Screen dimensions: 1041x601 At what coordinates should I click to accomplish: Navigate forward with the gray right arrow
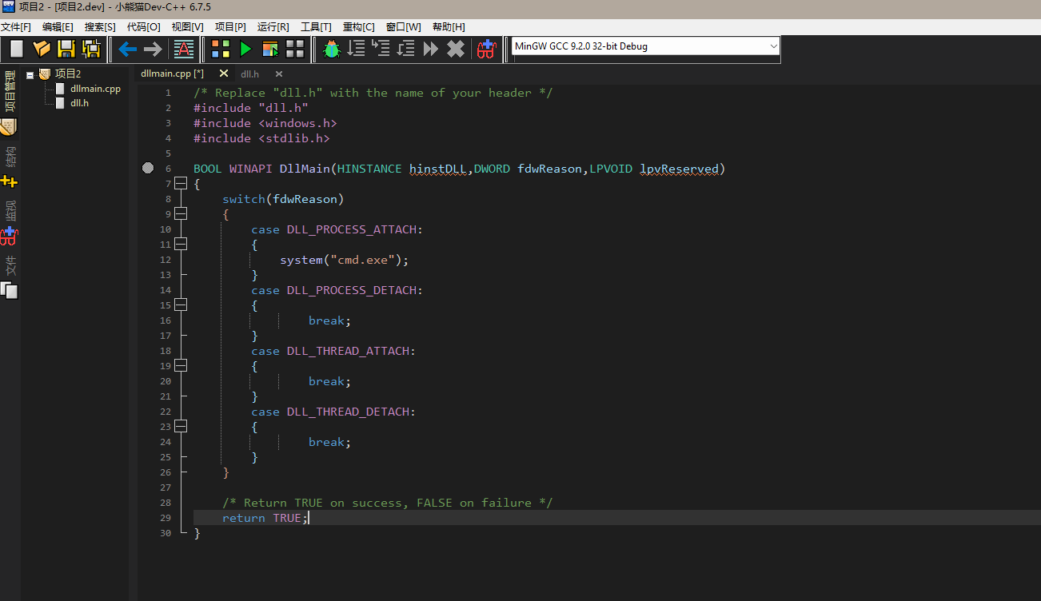pos(153,50)
